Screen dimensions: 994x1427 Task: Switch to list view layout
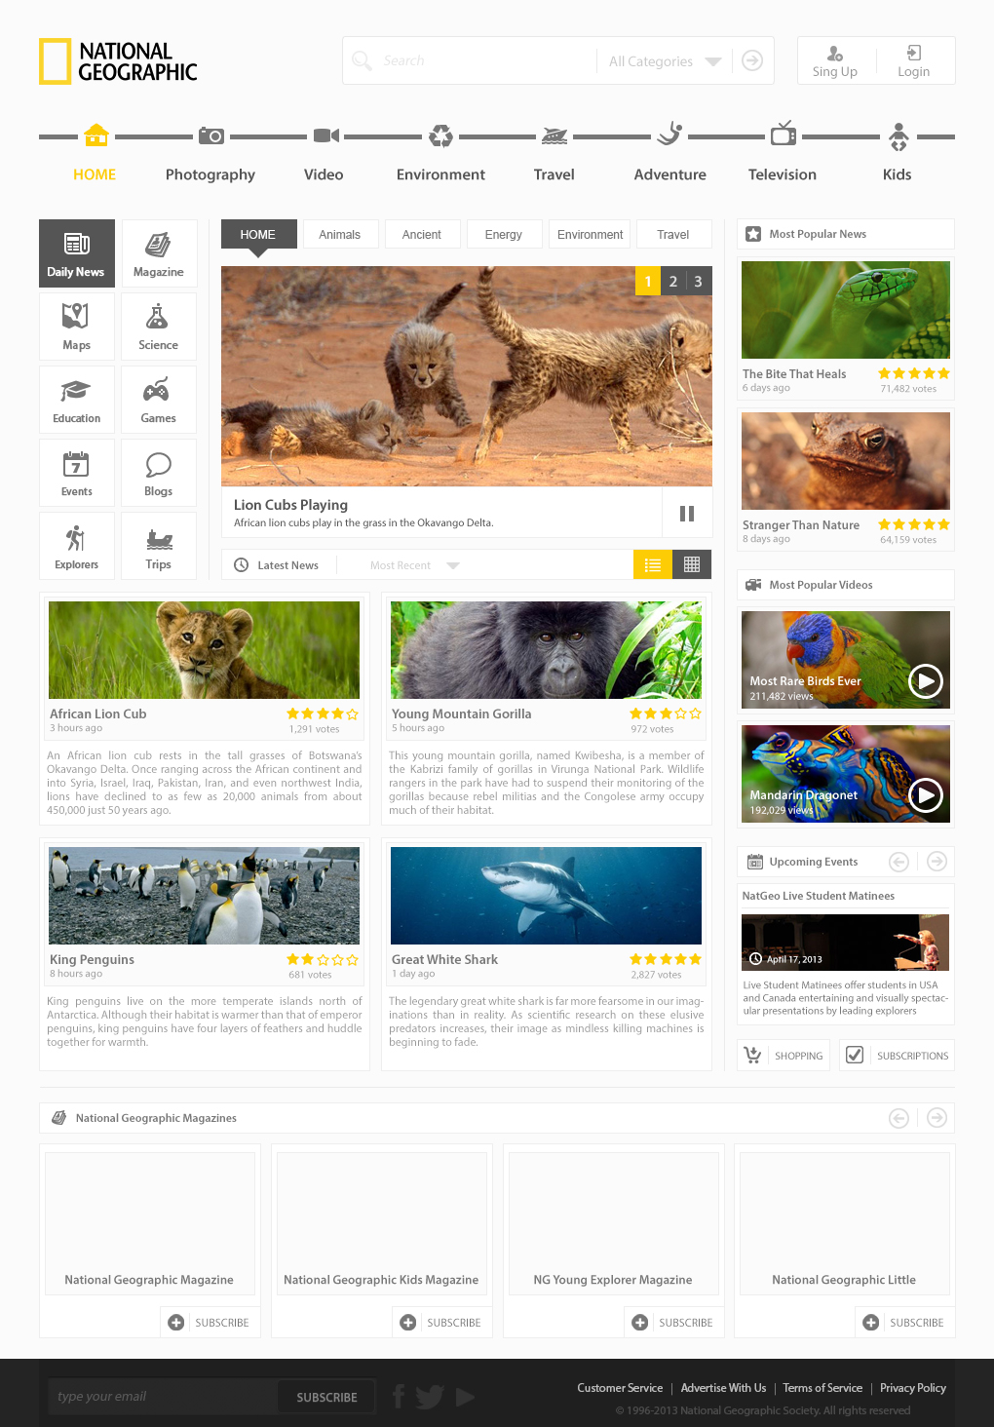653,564
